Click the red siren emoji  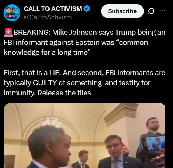point(8,32)
